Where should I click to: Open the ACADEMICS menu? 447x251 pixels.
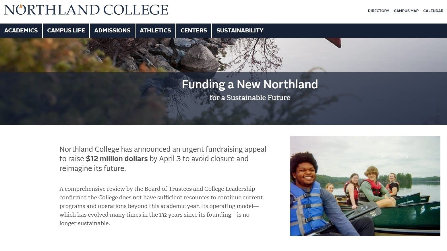21,30
